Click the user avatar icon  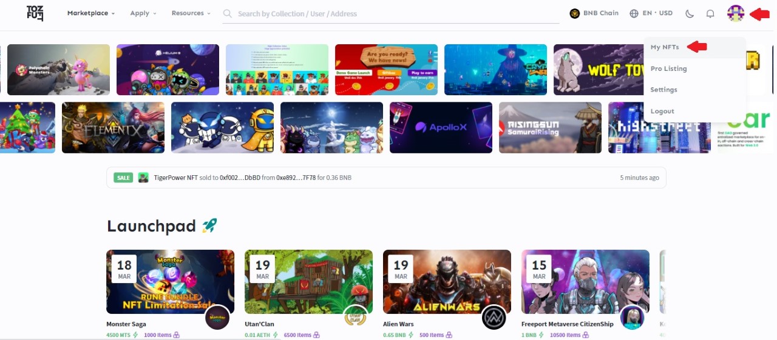[x=736, y=13]
